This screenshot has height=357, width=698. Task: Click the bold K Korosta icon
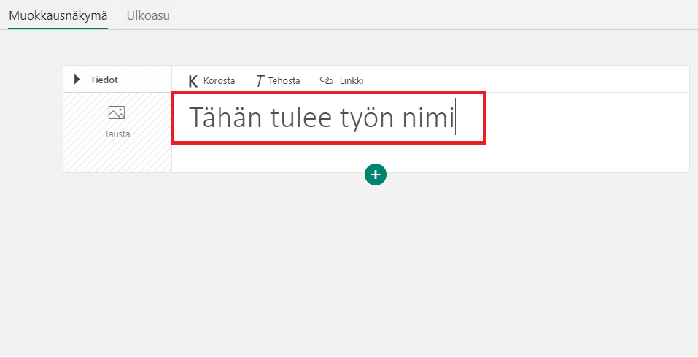click(x=193, y=81)
